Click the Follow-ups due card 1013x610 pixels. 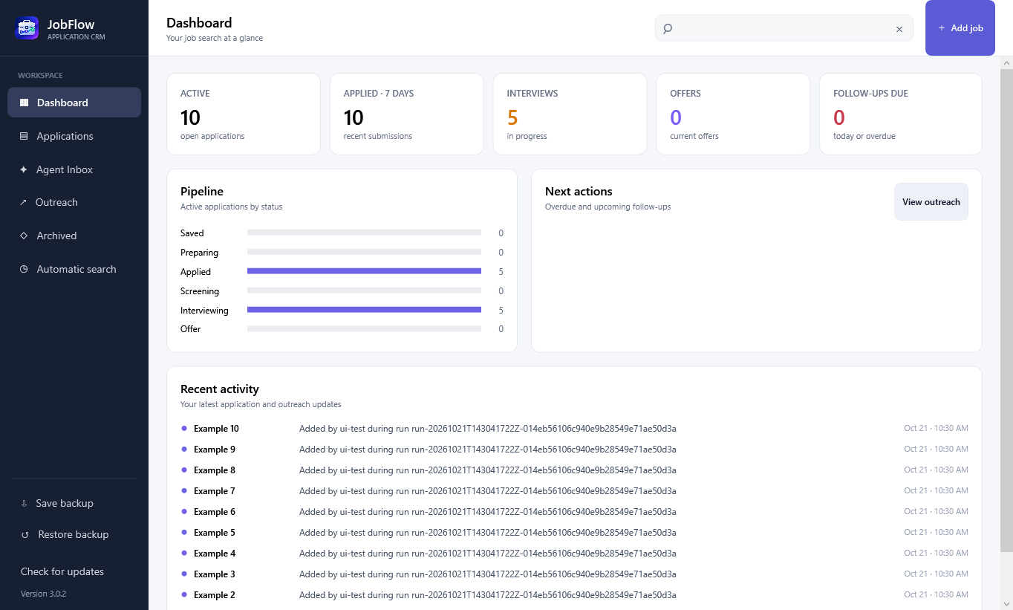[x=900, y=114]
